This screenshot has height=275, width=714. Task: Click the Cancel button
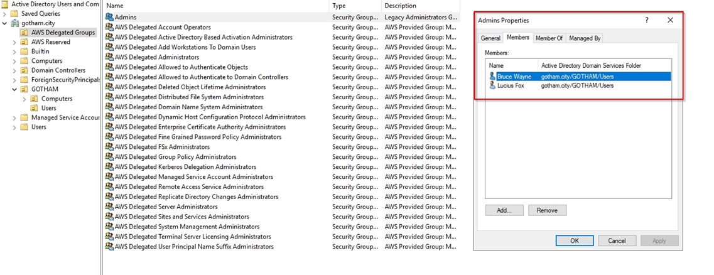(617, 240)
